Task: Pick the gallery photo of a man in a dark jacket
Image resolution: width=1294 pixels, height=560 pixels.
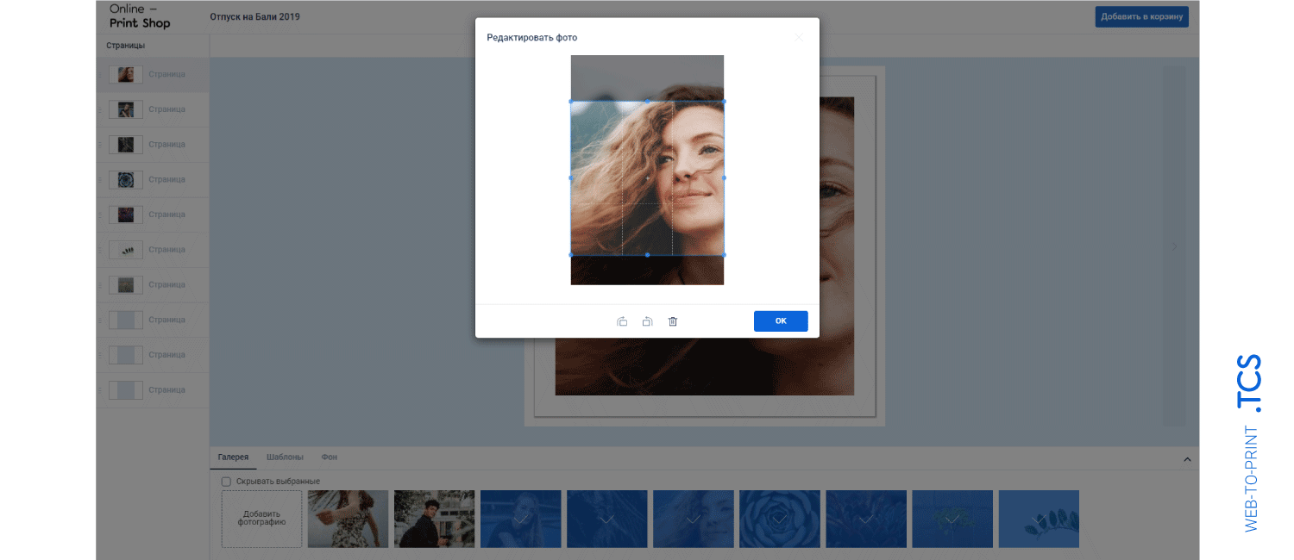Action: point(434,519)
